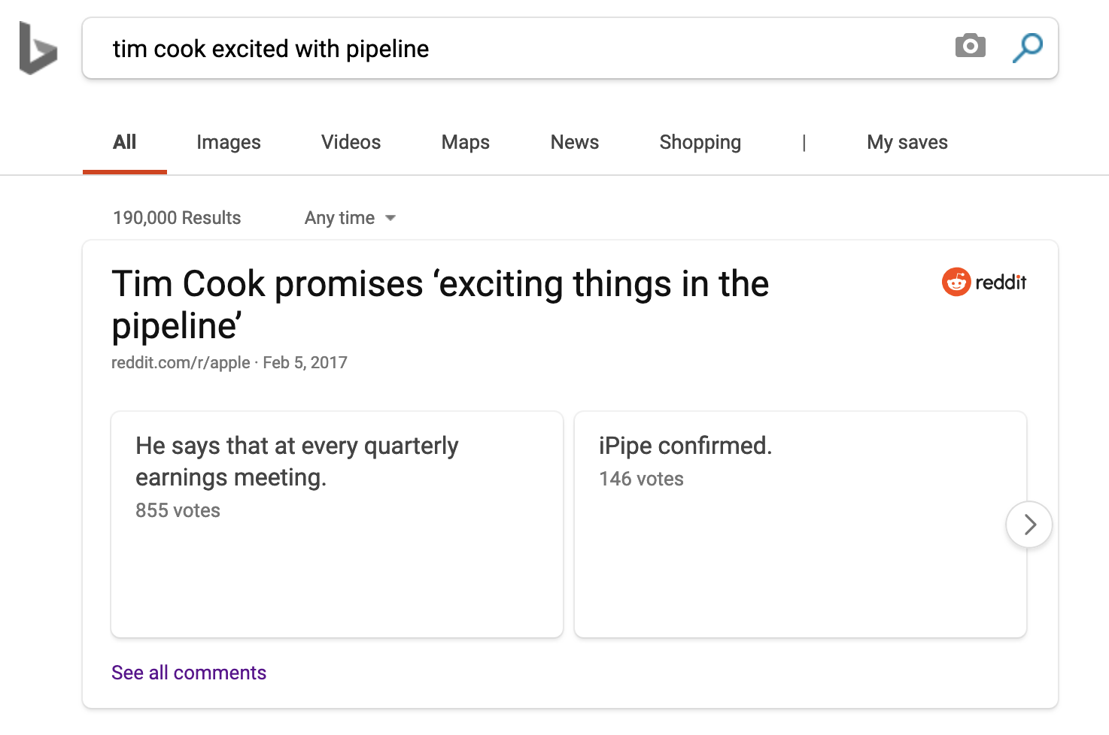
Task: Expand the Any time filter dropdown
Action: [350, 218]
